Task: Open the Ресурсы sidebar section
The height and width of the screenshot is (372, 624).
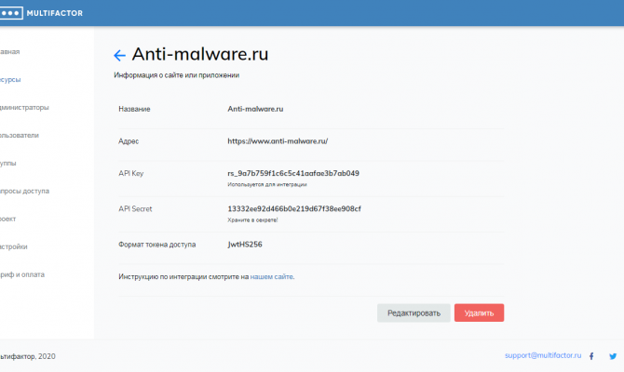Action: tap(10, 79)
